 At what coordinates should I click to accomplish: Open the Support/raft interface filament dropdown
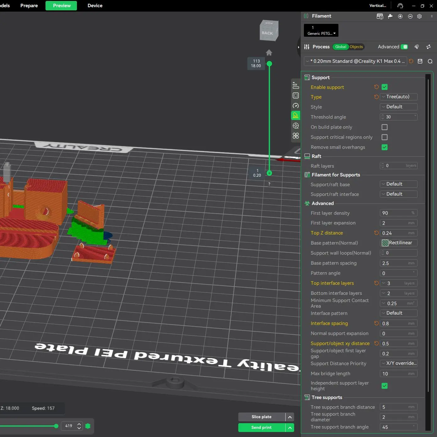398,194
